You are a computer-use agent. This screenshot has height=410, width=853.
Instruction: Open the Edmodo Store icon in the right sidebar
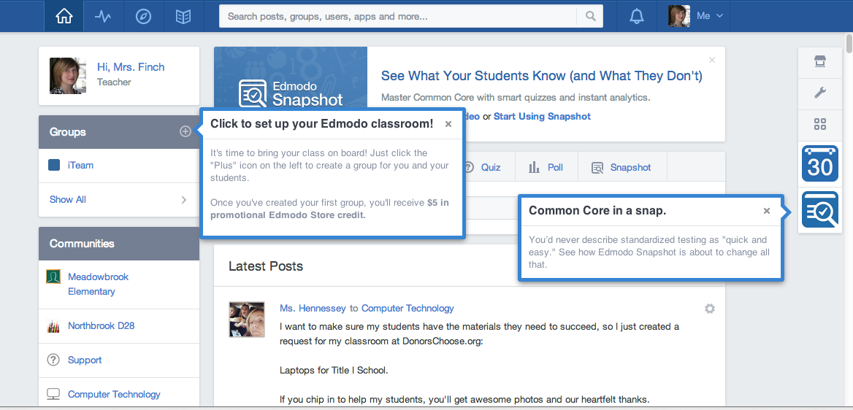[x=820, y=61]
